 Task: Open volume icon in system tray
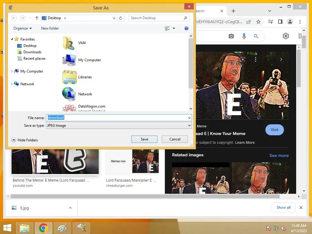pyautogui.click(x=283, y=228)
